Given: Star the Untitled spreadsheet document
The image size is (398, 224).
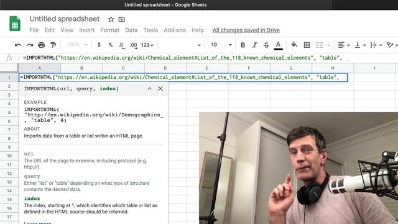Looking at the screenshot, I should 111,19.
